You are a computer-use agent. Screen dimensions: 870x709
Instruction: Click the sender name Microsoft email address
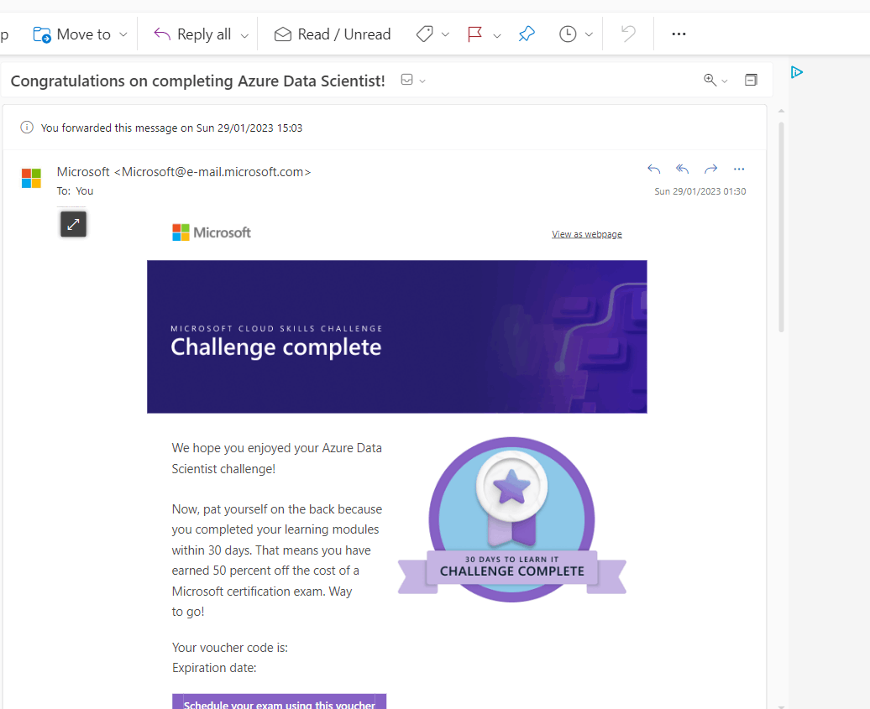[184, 172]
